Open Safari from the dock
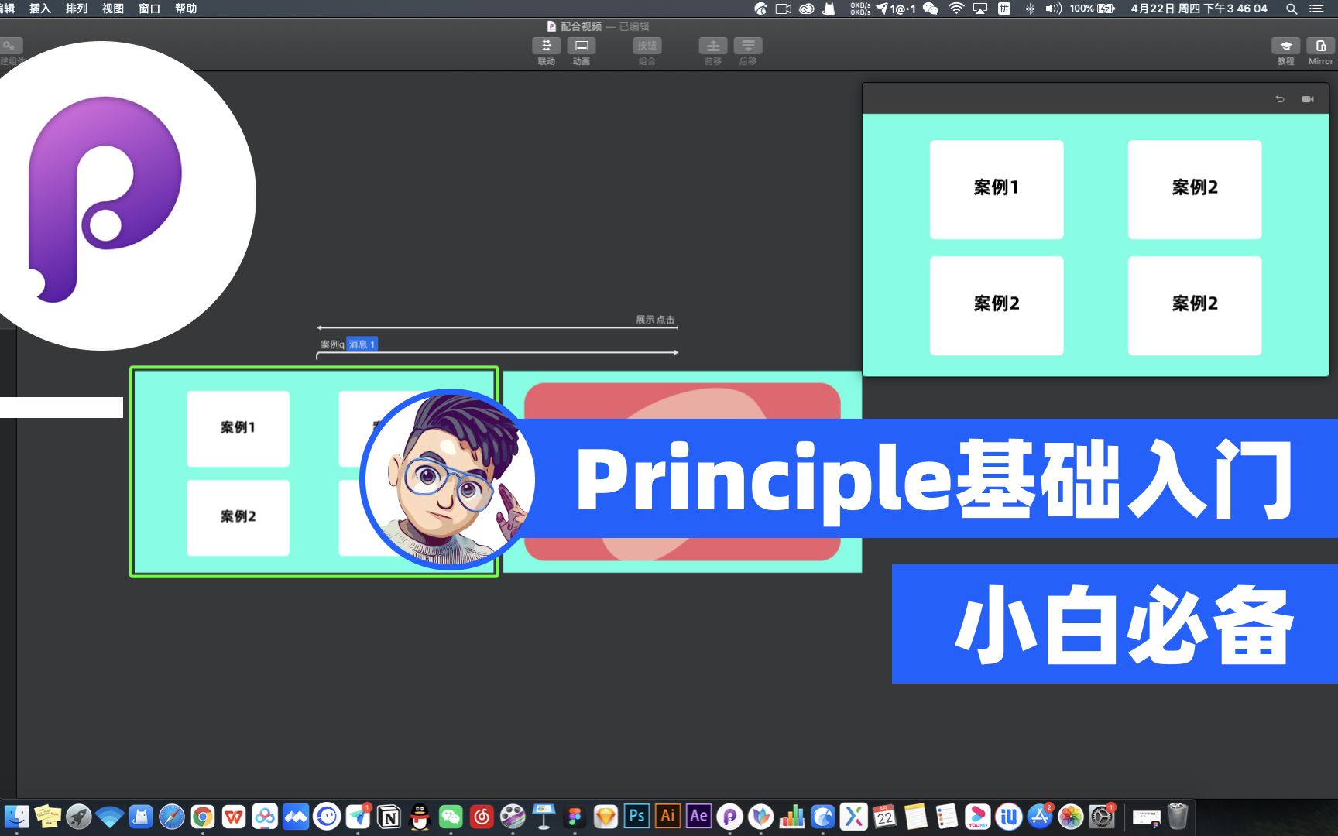The image size is (1338, 836). [172, 817]
